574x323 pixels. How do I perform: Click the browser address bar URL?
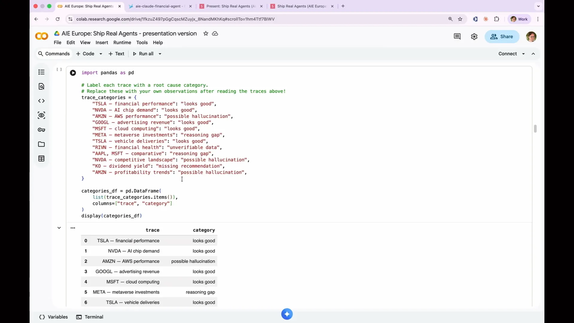tap(175, 19)
